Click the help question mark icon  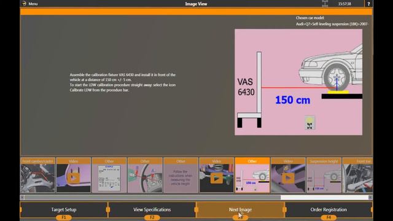click(x=368, y=4)
